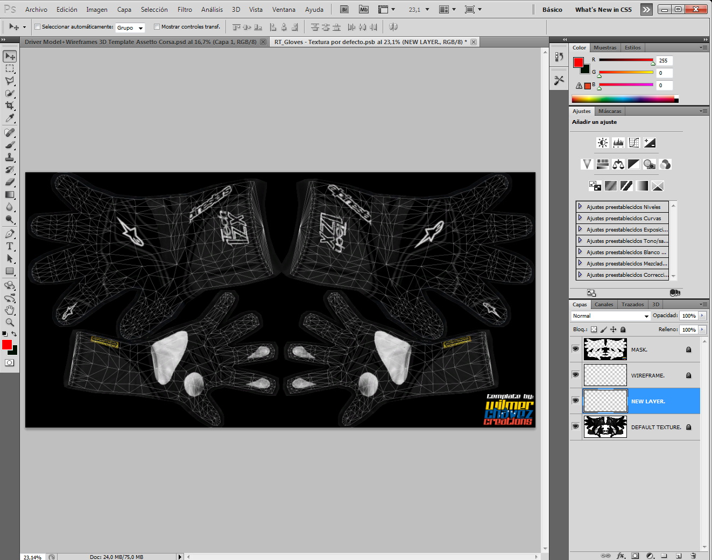Switch to the Muestras tab
This screenshot has height=560, width=712.
click(605, 48)
